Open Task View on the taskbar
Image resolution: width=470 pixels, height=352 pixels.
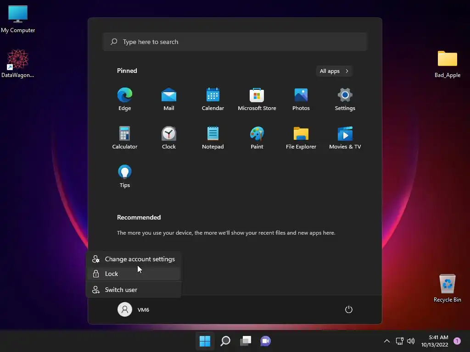246,341
